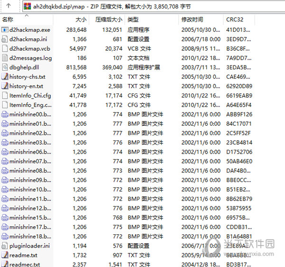Click CRC32 value D1752706
Image resolution: width=285 pixels, height=267 pixels.
tap(239, 152)
